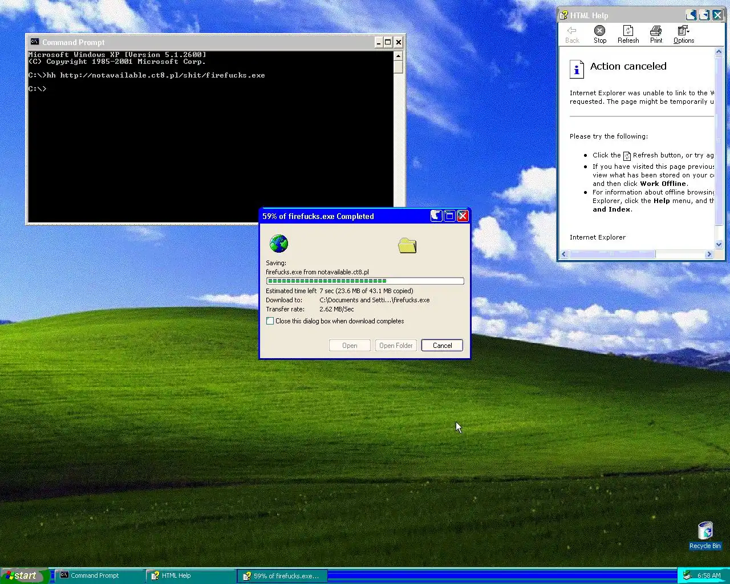Click the Open Folder button
This screenshot has width=730, height=584.
396,346
